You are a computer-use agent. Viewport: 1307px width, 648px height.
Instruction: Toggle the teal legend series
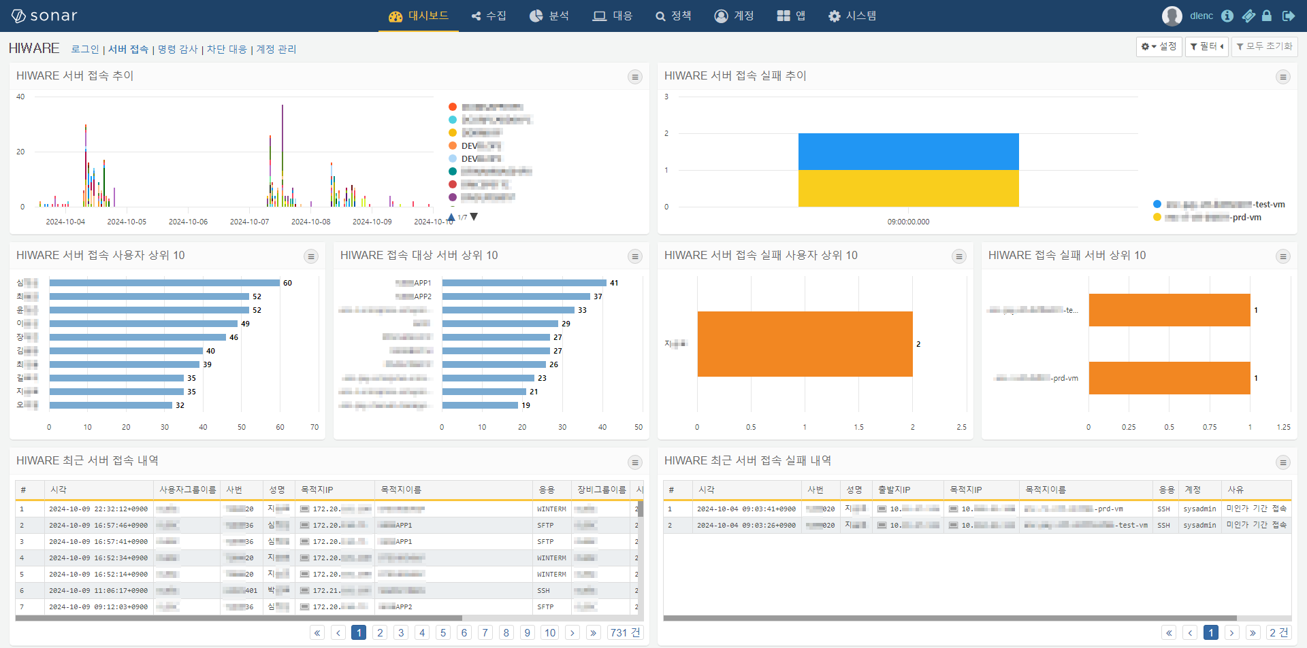coord(490,171)
